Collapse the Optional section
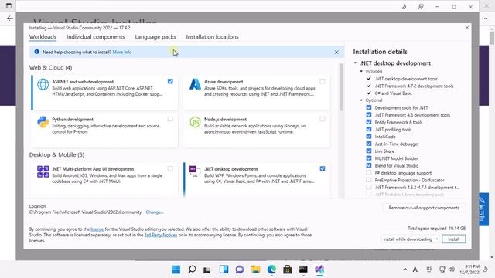 pos(361,100)
